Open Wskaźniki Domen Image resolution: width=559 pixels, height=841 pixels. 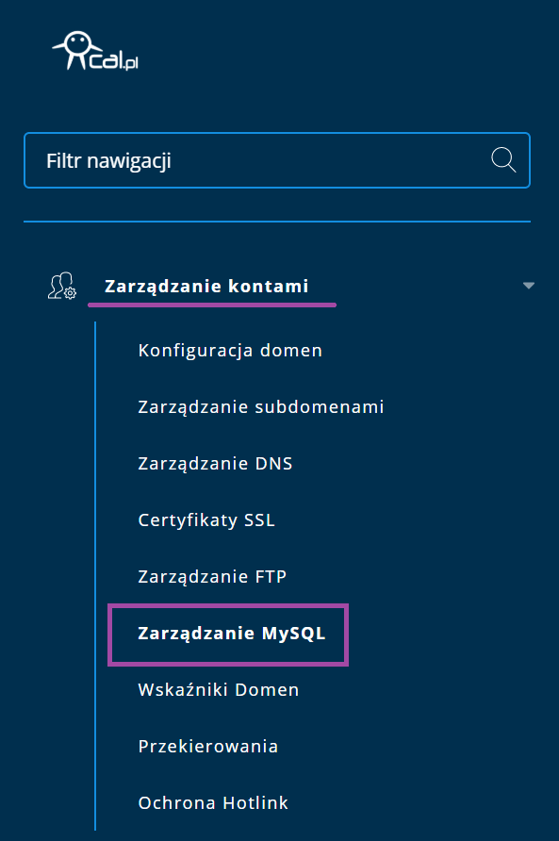219,690
